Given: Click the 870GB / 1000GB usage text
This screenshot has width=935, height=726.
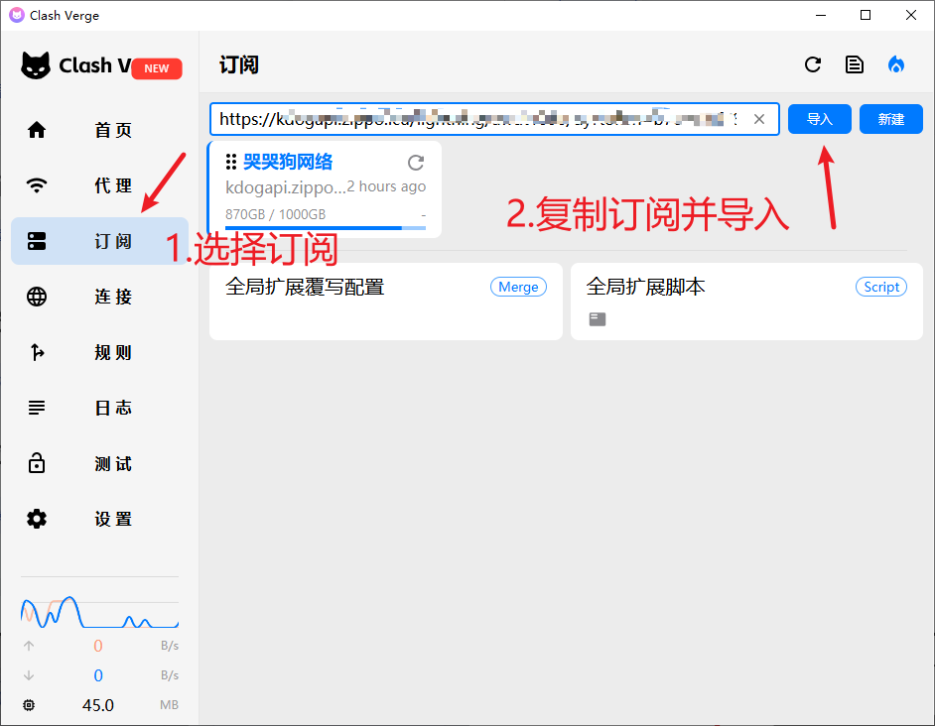Looking at the screenshot, I should (x=276, y=214).
